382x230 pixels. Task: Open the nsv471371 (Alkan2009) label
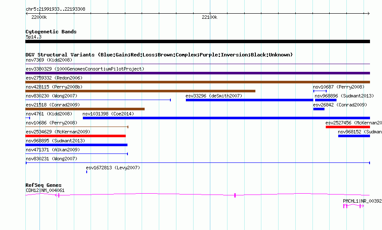53,150
